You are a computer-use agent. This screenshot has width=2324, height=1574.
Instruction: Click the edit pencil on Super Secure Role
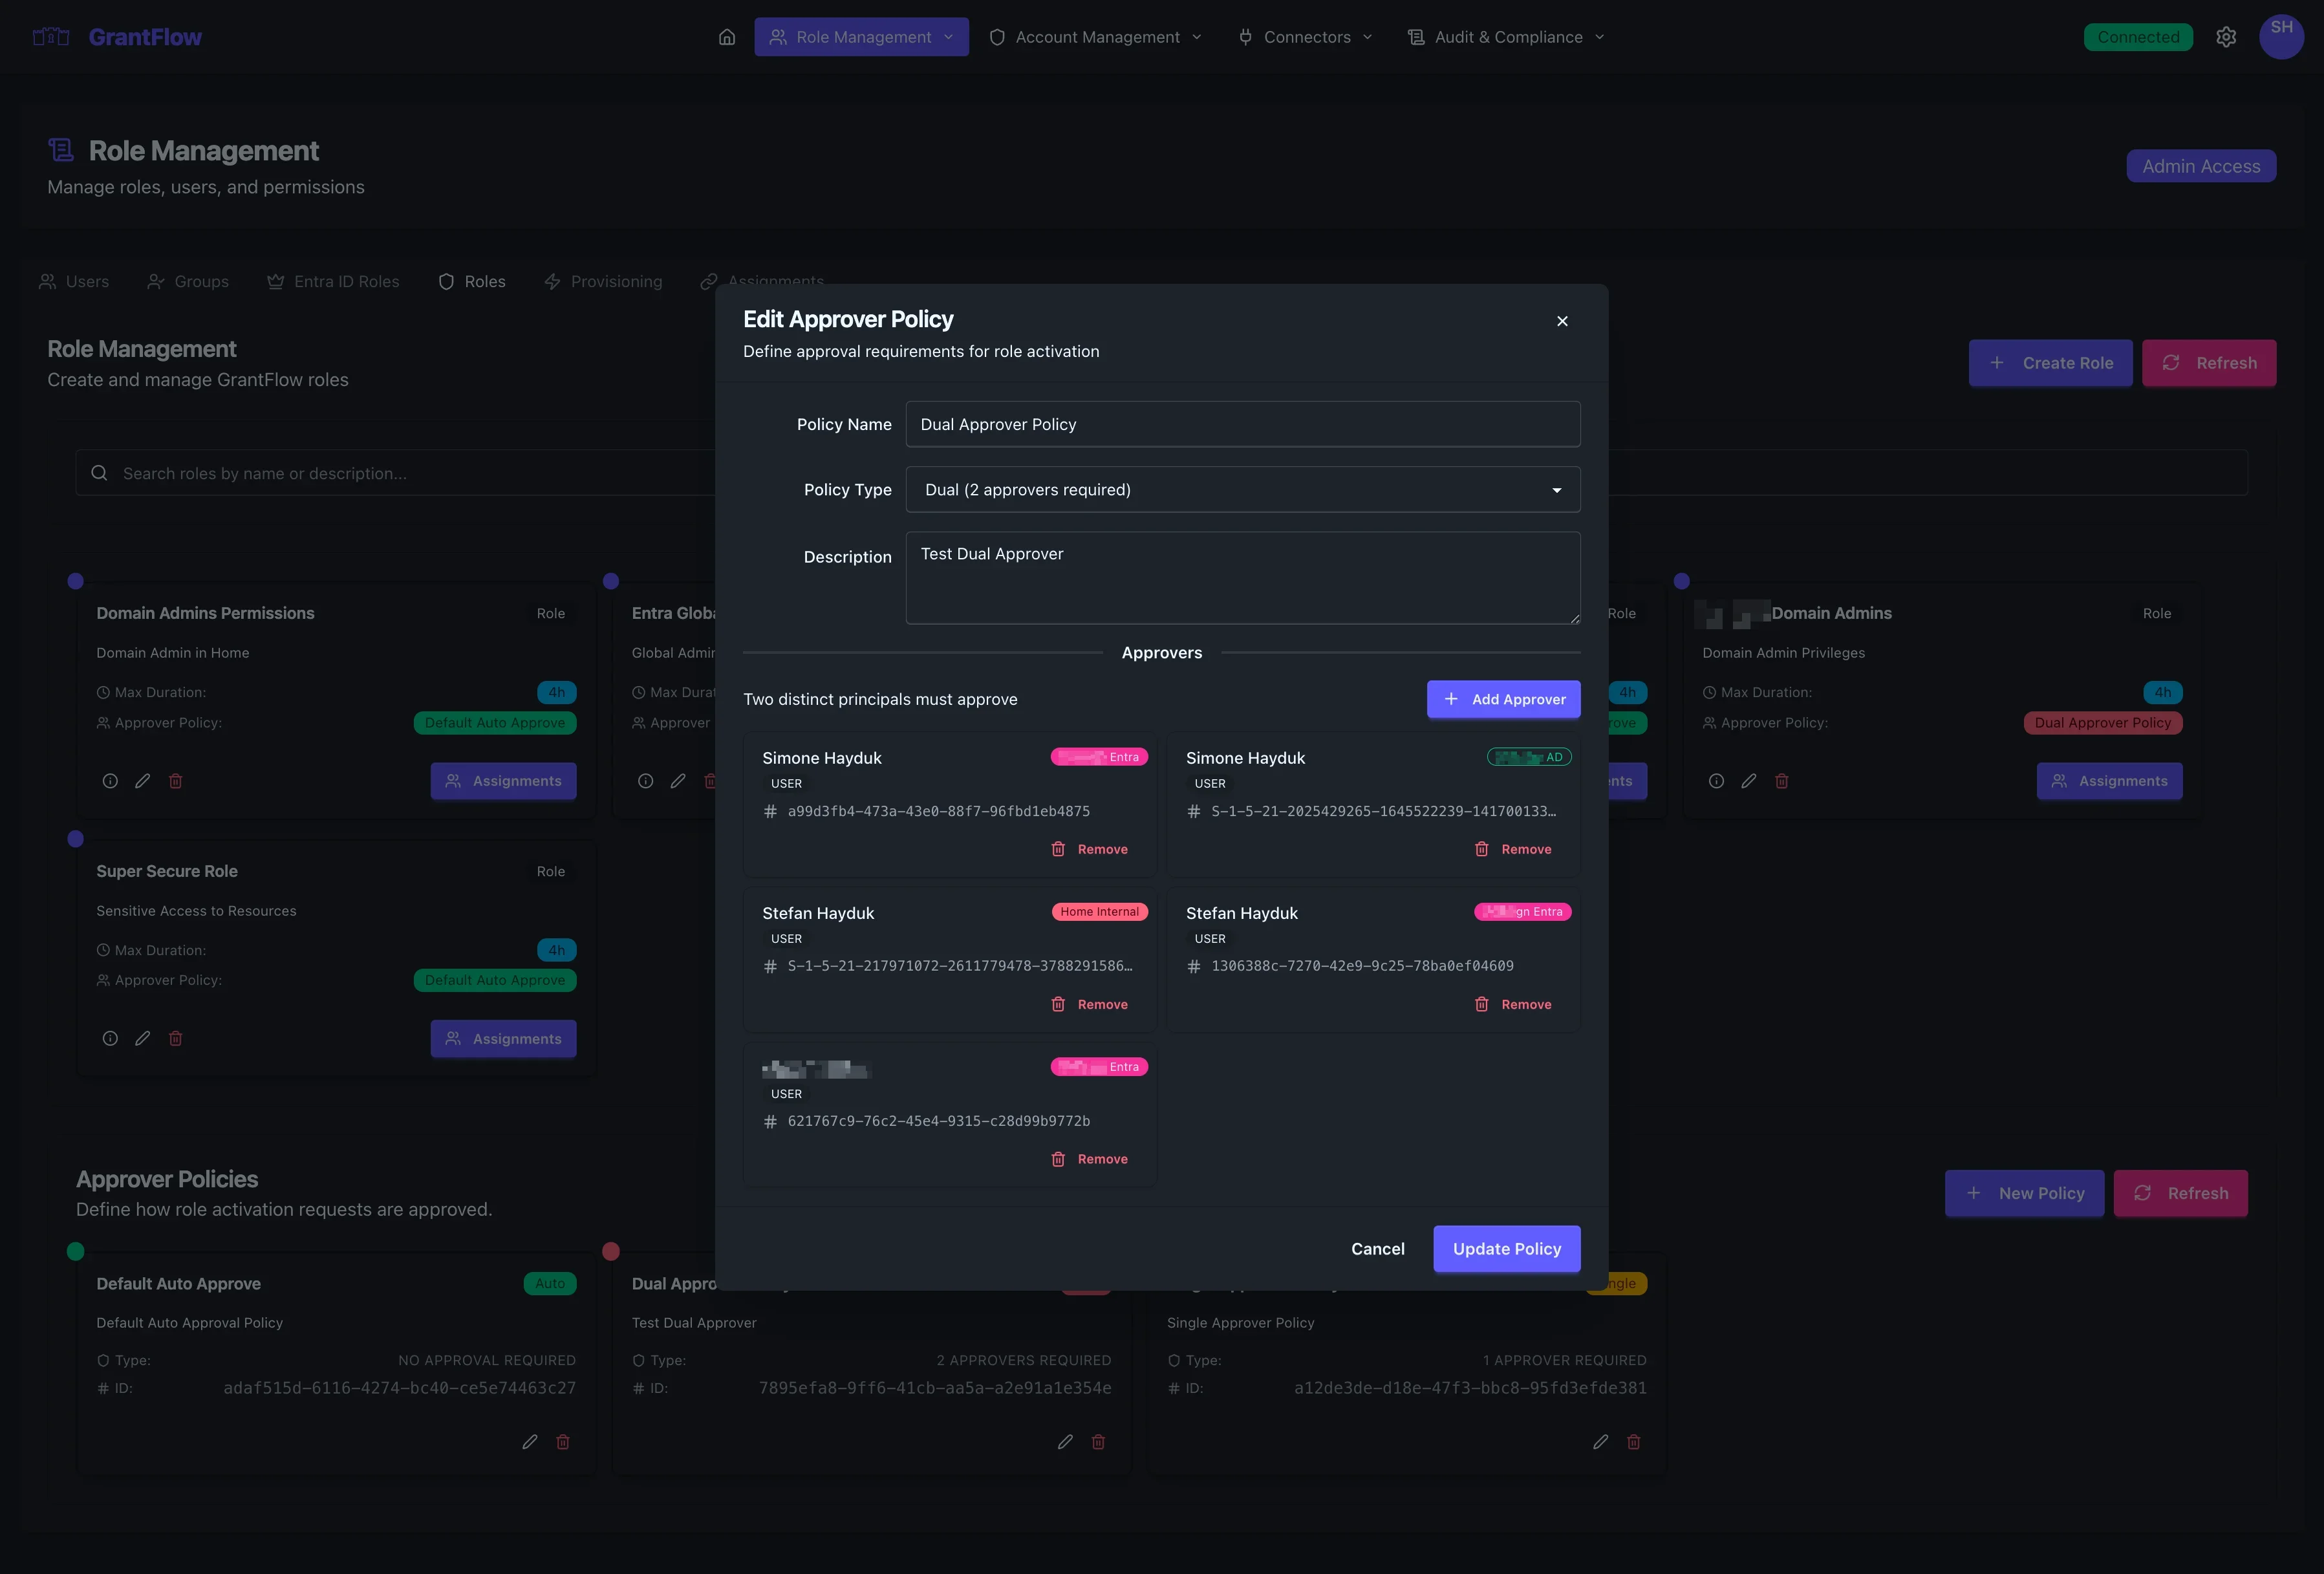(142, 1038)
